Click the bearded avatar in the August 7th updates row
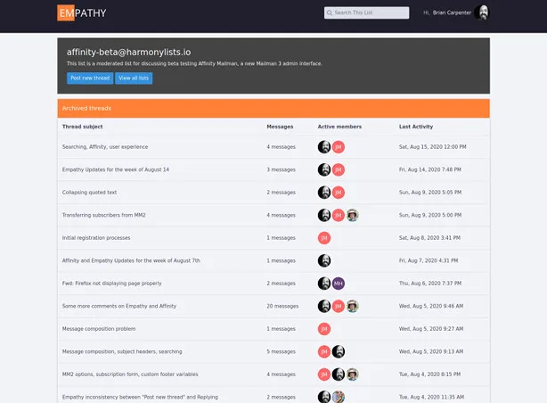This screenshot has width=547, height=403. pos(324,260)
